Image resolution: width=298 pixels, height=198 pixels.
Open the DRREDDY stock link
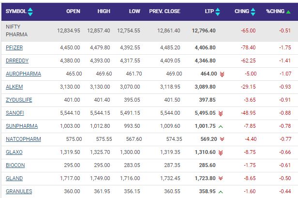16,61
